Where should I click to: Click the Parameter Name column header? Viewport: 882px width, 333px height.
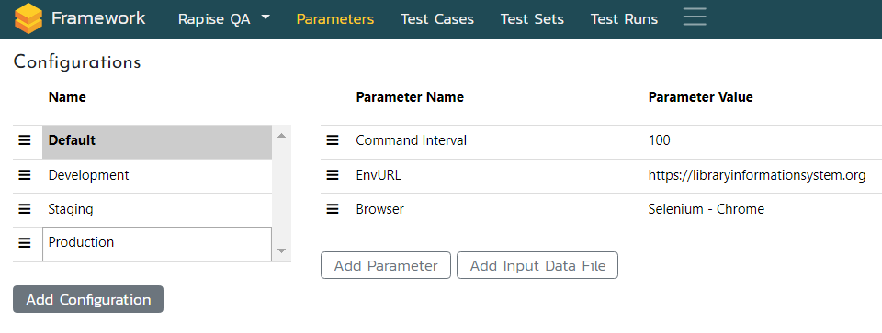[x=410, y=97]
